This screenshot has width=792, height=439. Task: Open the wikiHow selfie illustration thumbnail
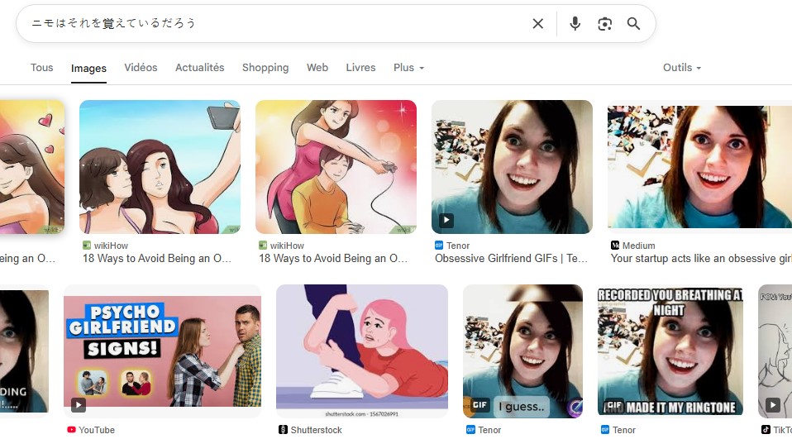coord(160,167)
